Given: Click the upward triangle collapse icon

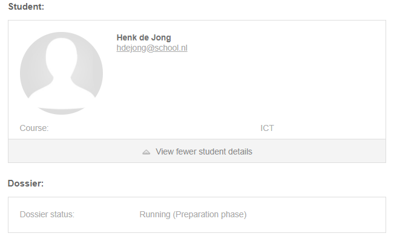Looking at the screenshot, I should click(146, 152).
